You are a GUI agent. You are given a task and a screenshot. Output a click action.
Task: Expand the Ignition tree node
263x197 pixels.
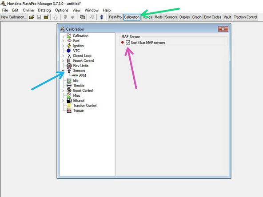pos(63,46)
